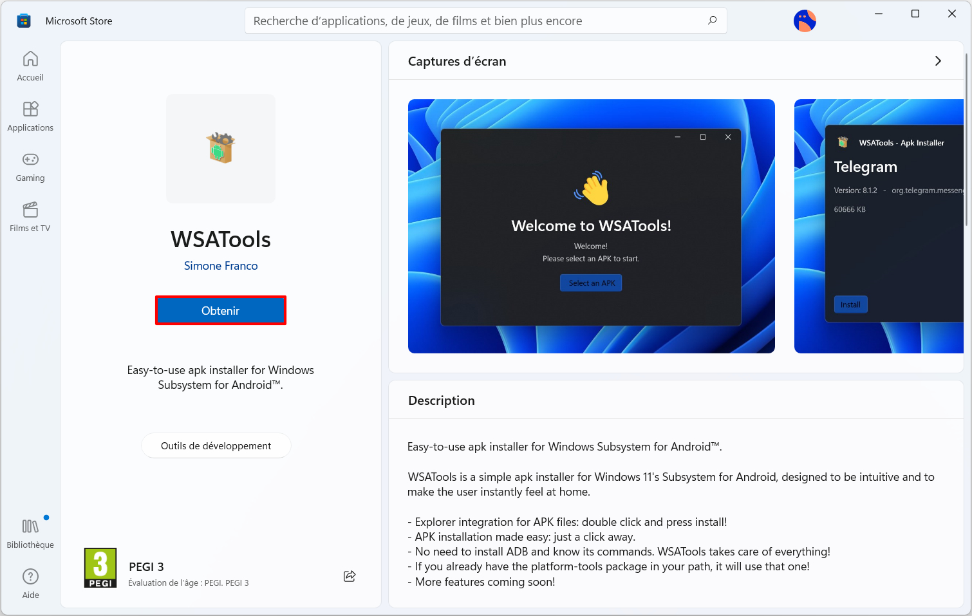This screenshot has height=616, width=972.
Task: Maximize the Microsoft Store window
Action: [915, 14]
